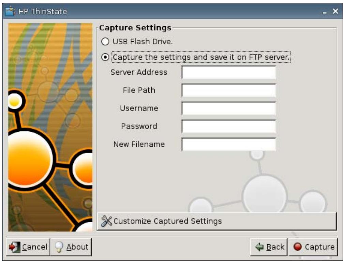Click the wrench and screwdriver tools icon
344x261 pixels.
[106, 221]
